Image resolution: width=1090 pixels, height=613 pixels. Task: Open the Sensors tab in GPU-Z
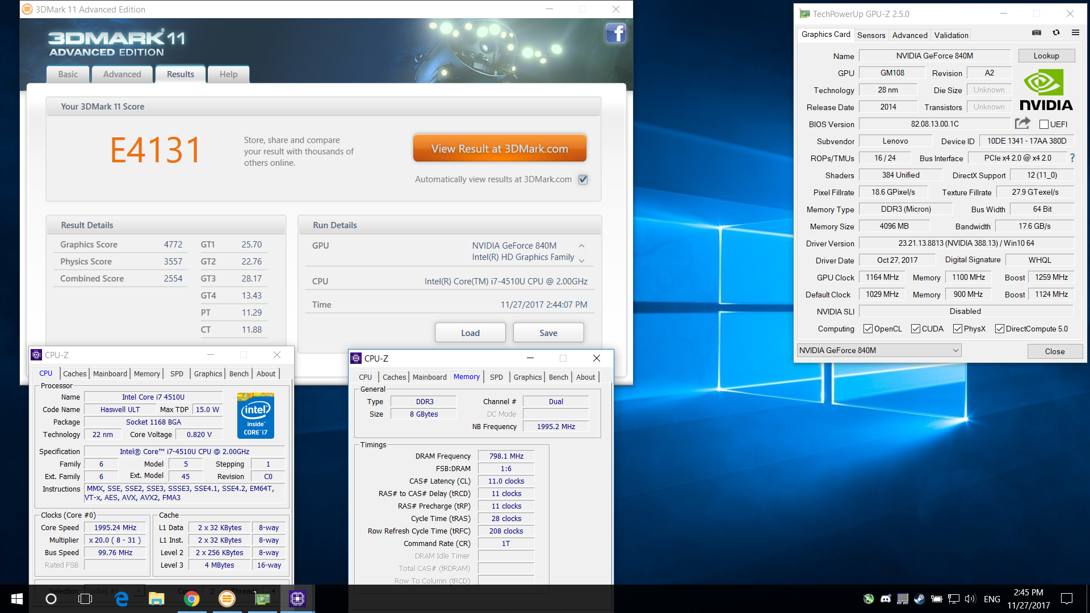871,35
